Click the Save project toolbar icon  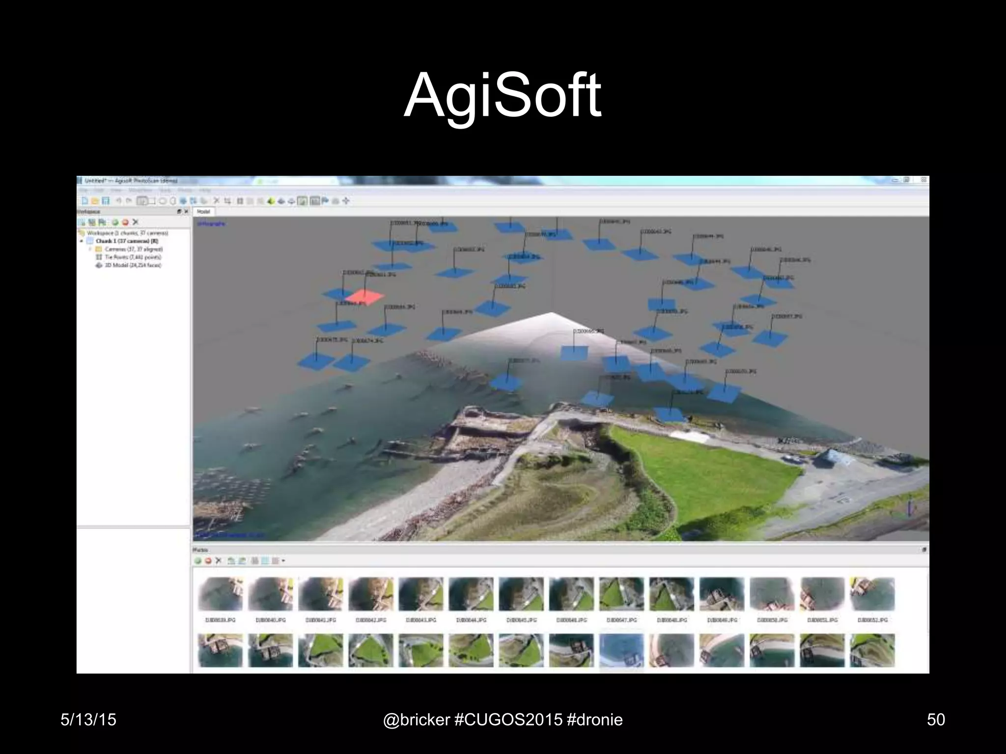pyautogui.click(x=106, y=200)
